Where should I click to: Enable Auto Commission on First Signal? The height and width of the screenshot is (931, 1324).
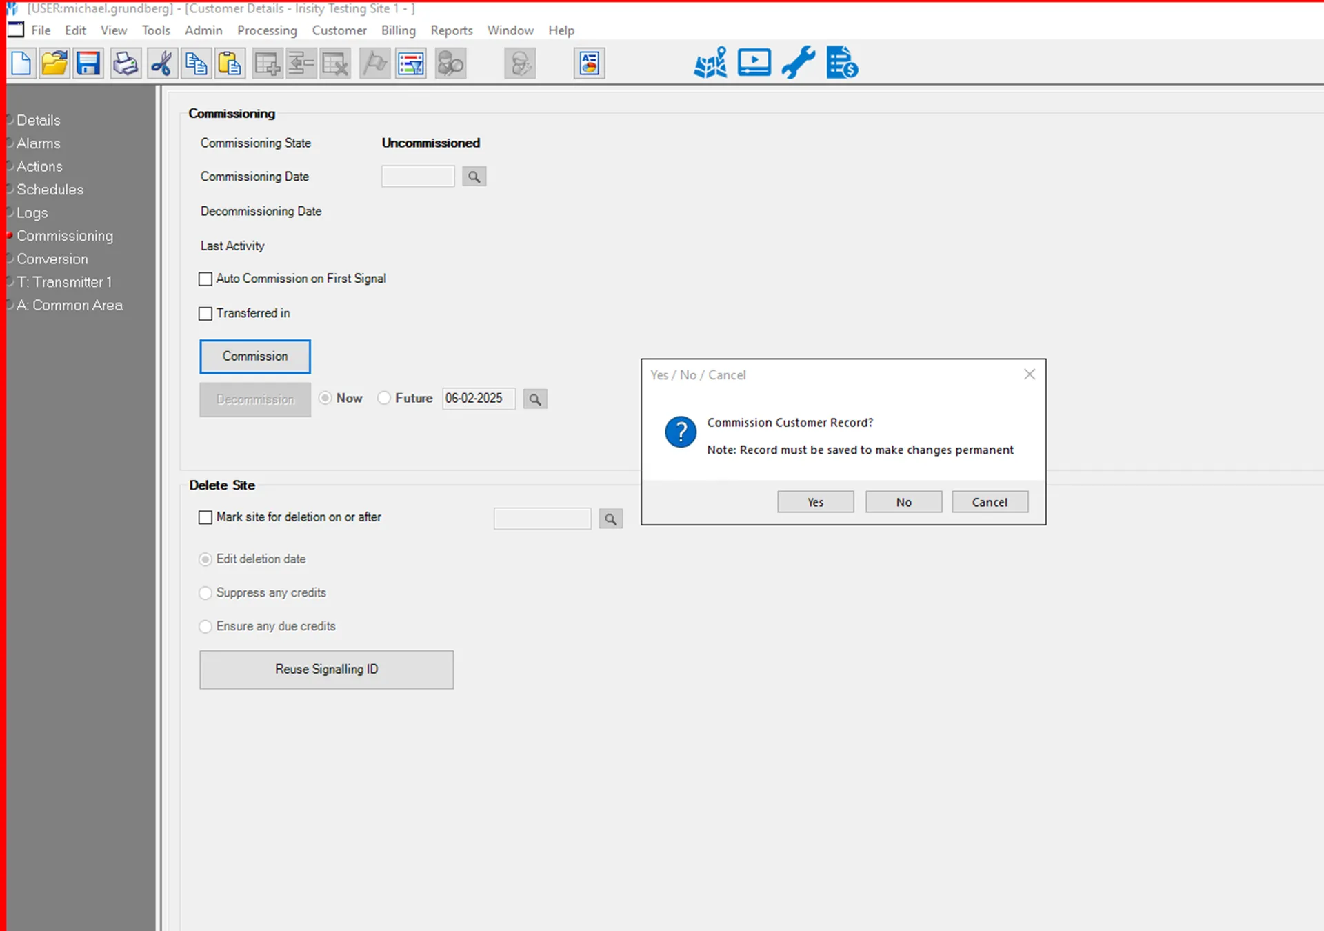click(205, 279)
